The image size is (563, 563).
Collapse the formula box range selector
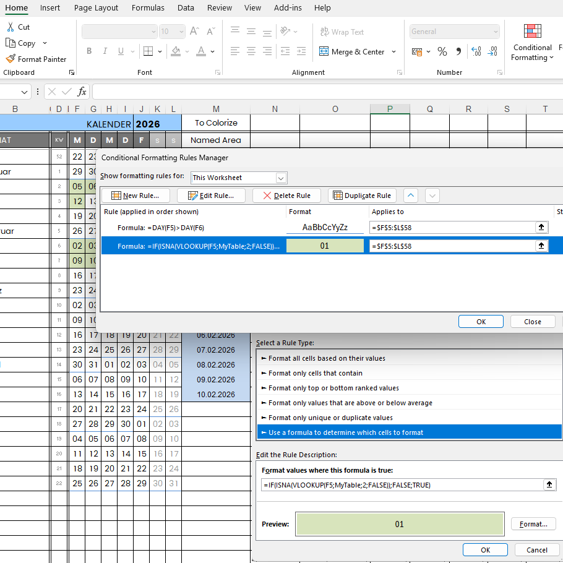549,485
